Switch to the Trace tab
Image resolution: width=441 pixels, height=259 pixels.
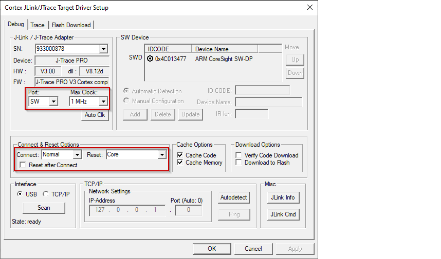point(38,25)
